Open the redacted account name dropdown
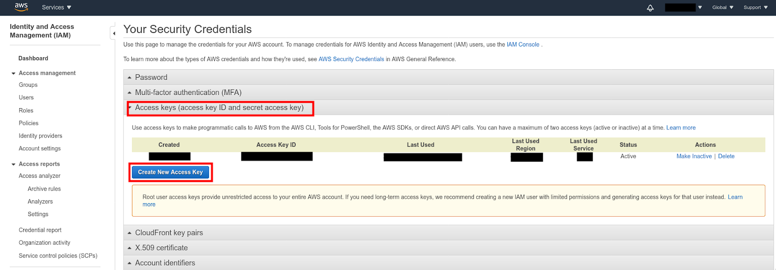This screenshot has width=776, height=270. click(x=683, y=7)
